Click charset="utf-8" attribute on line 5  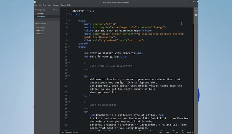(x=105, y=24)
